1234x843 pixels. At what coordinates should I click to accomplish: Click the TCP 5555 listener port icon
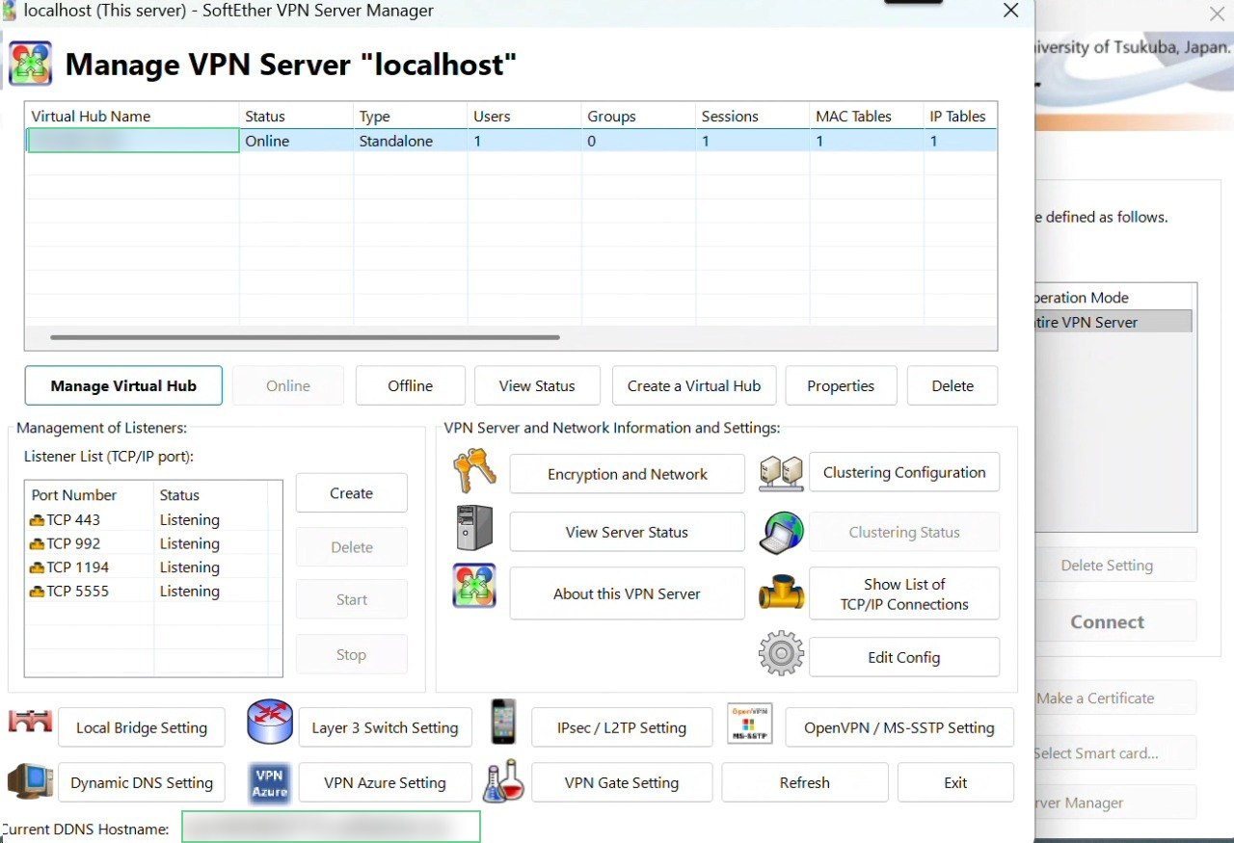coord(38,592)
